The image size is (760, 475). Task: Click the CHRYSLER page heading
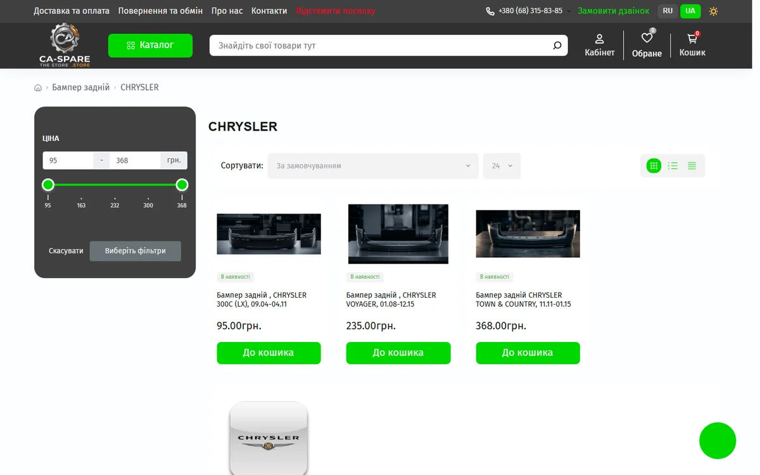coord(243,127)
